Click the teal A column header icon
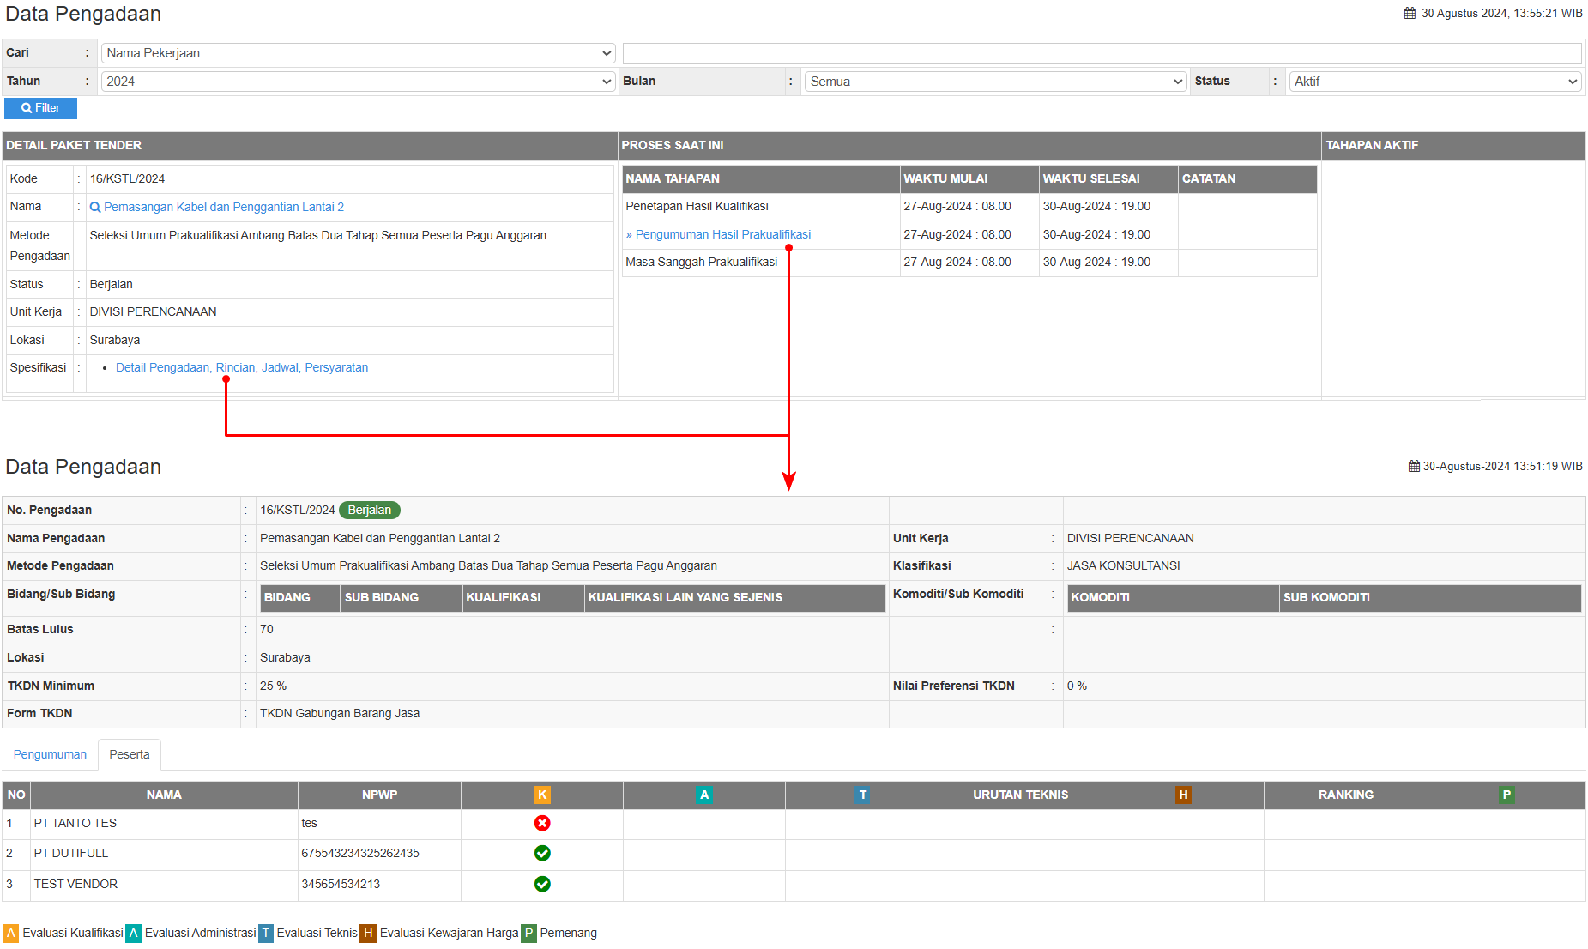Viewport: 1588px width, 949px height. click(704, 795)
